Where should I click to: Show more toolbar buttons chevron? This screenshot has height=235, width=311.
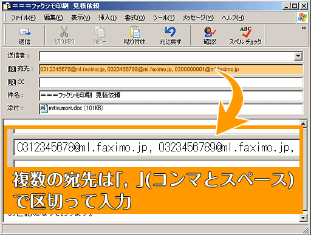(x=304, y=28)
